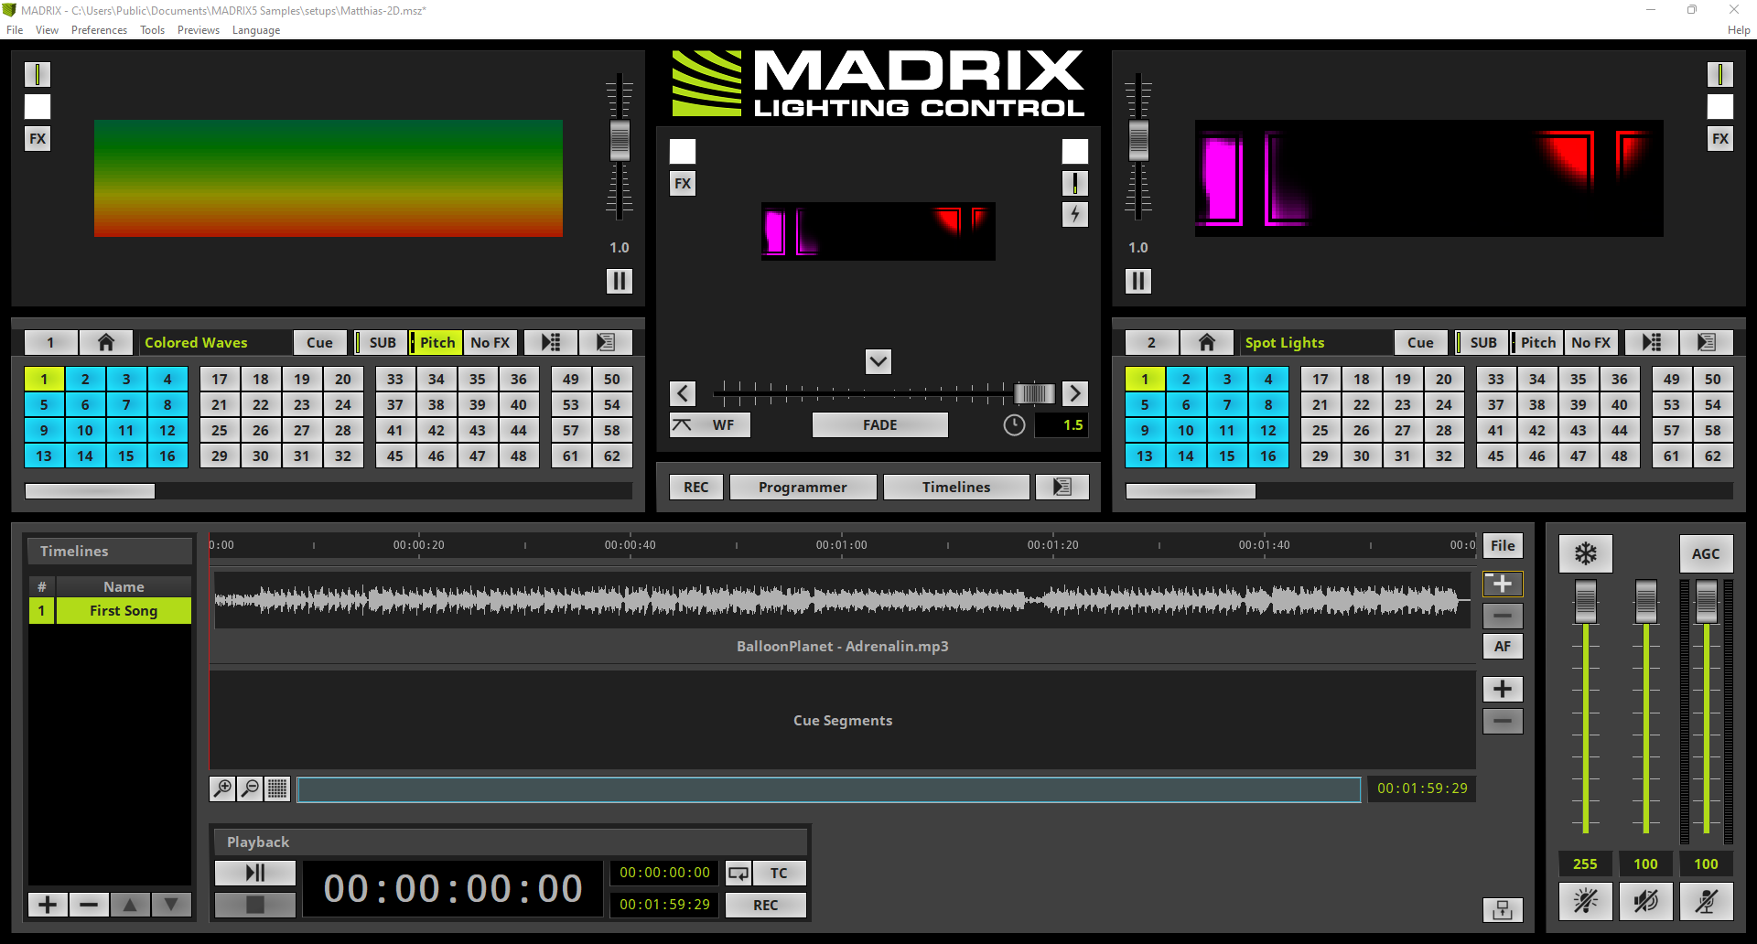Toggle left deck No FX
The image size is (1757, 944).
pos(490,342)
